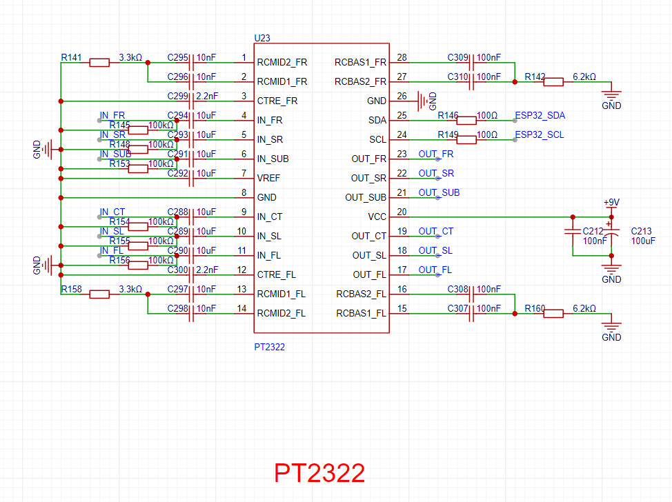Click the U23 designator text
Image resolution: width=672 pixels, height=502 pixels.
coord(262,38)
